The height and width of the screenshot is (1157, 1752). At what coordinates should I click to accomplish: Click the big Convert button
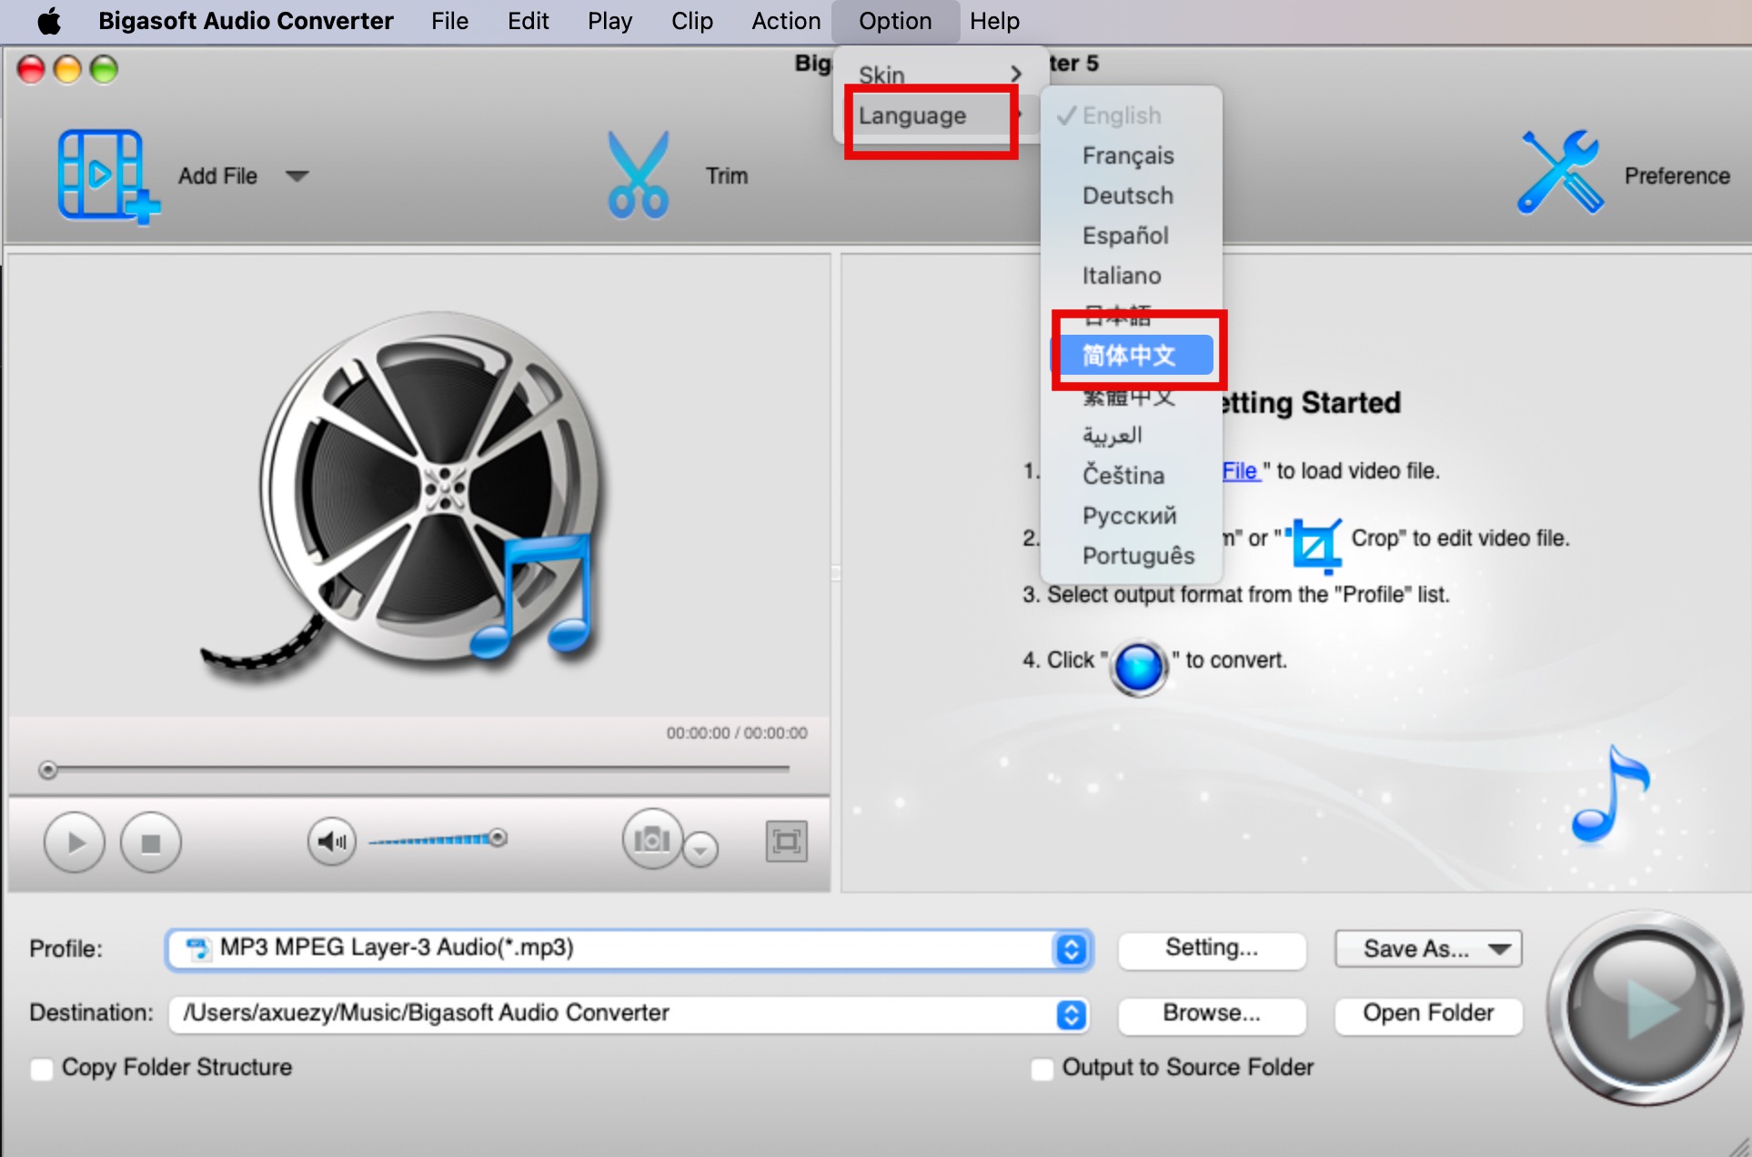click(x=1644, y=1008)
